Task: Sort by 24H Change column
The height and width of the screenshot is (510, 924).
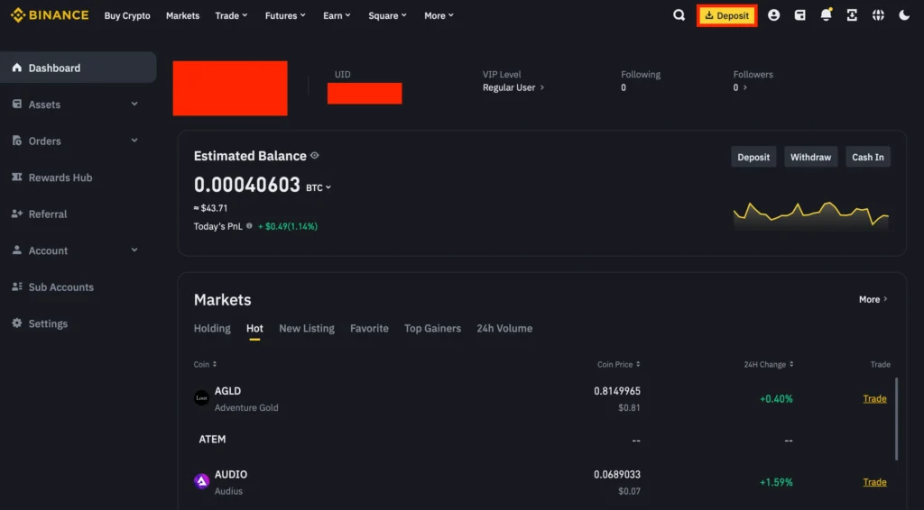Action: coord(769,364)
